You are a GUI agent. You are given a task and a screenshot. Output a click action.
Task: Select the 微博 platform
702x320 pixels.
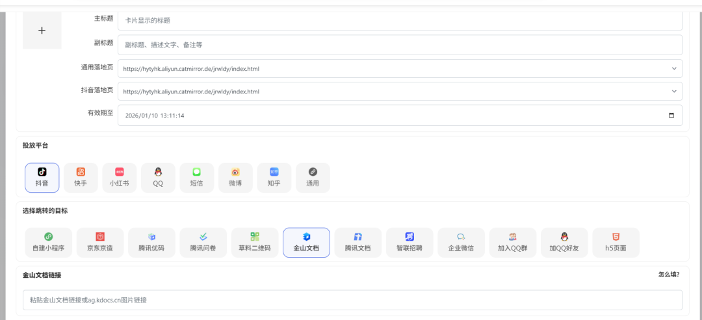pyautogui.click(x=235, y=177)
